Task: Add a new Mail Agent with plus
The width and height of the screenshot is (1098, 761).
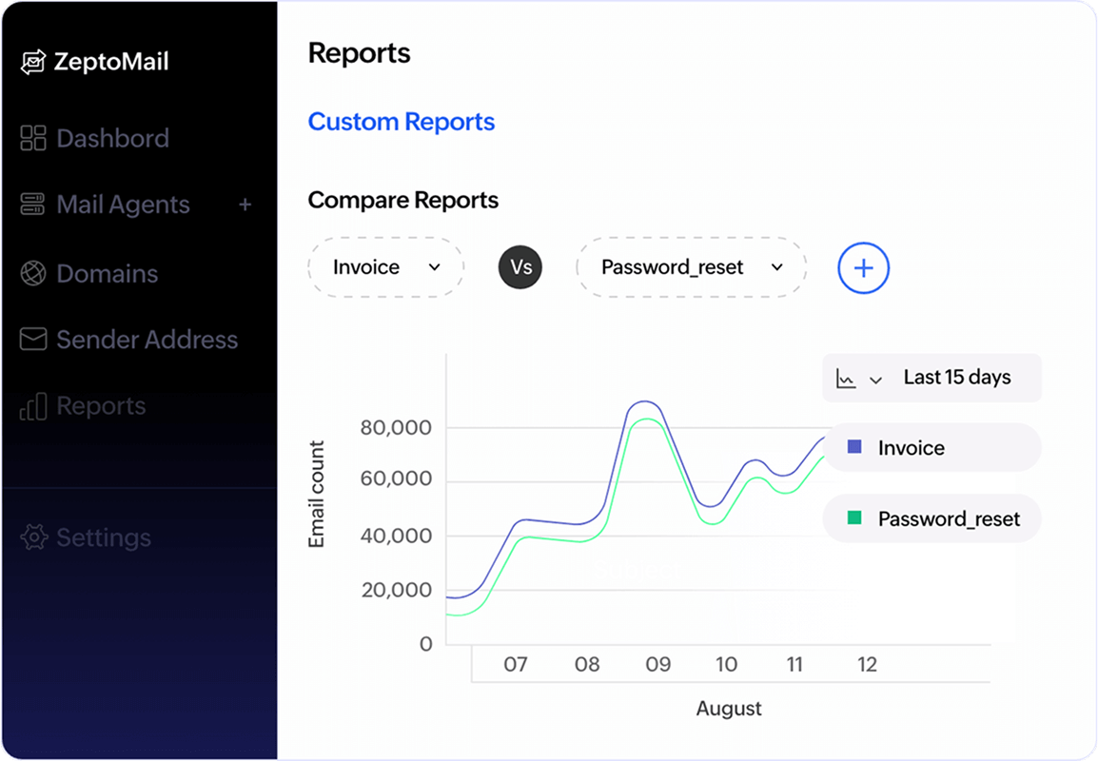Action: coord(245,205)
